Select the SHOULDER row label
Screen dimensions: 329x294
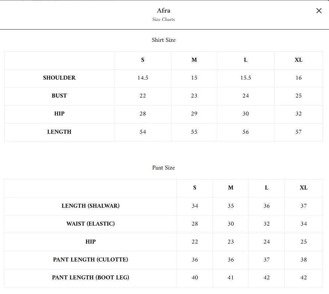click(x=59, y=78)
